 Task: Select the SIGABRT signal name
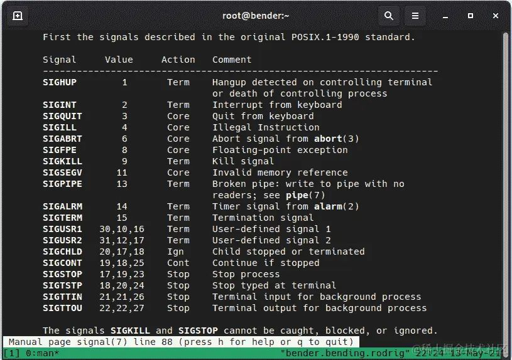62,139
